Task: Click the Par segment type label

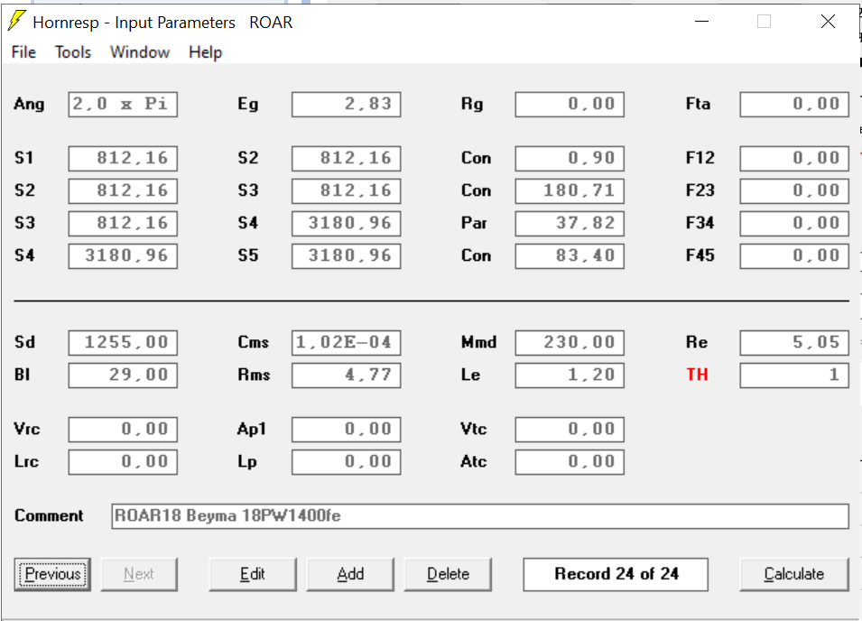Action: point(474,223)
